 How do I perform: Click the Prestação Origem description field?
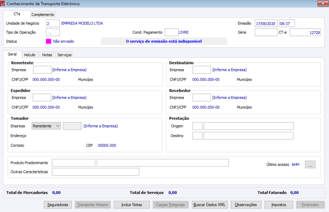[248, 126]
